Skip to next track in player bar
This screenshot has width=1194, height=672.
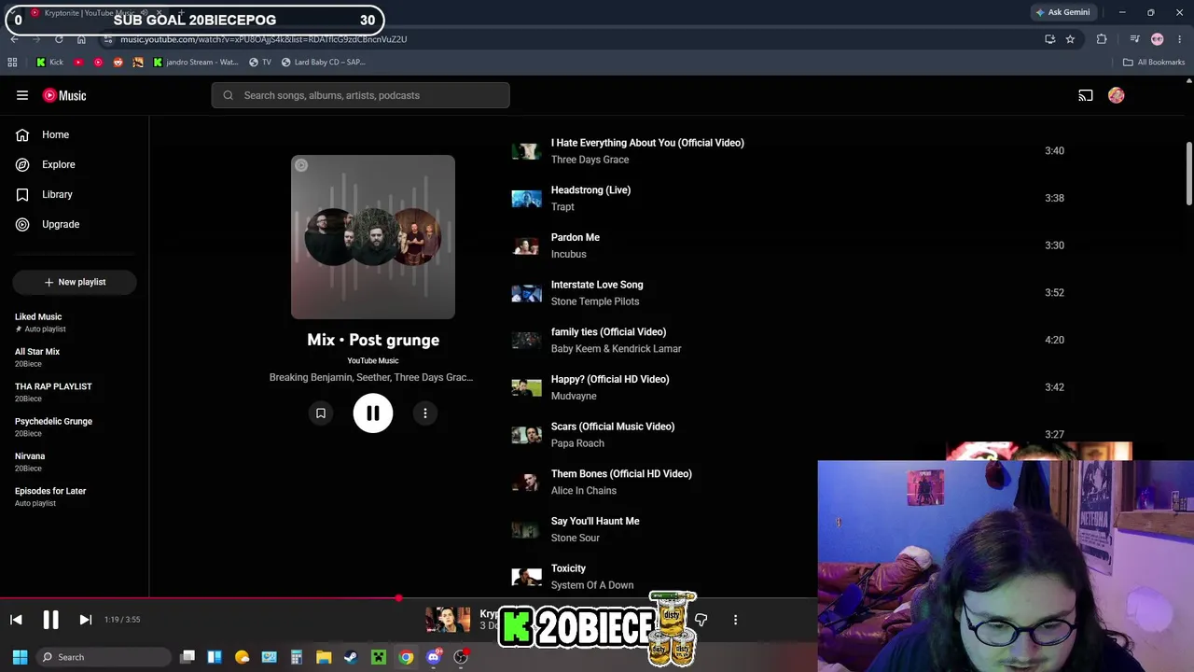click(85, 620)
